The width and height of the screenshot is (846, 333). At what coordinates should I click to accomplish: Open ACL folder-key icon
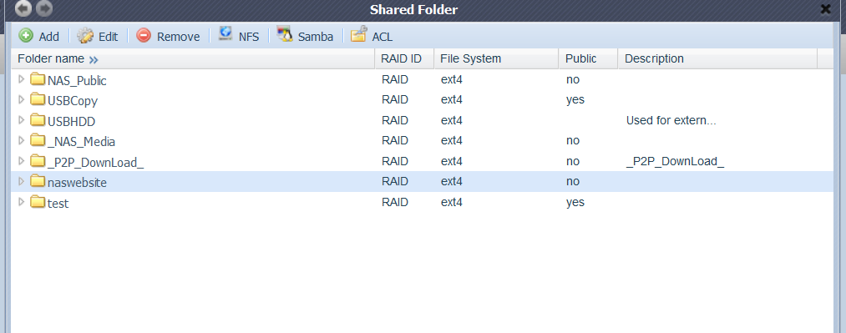pyautogui.click(x=359, y=34)
